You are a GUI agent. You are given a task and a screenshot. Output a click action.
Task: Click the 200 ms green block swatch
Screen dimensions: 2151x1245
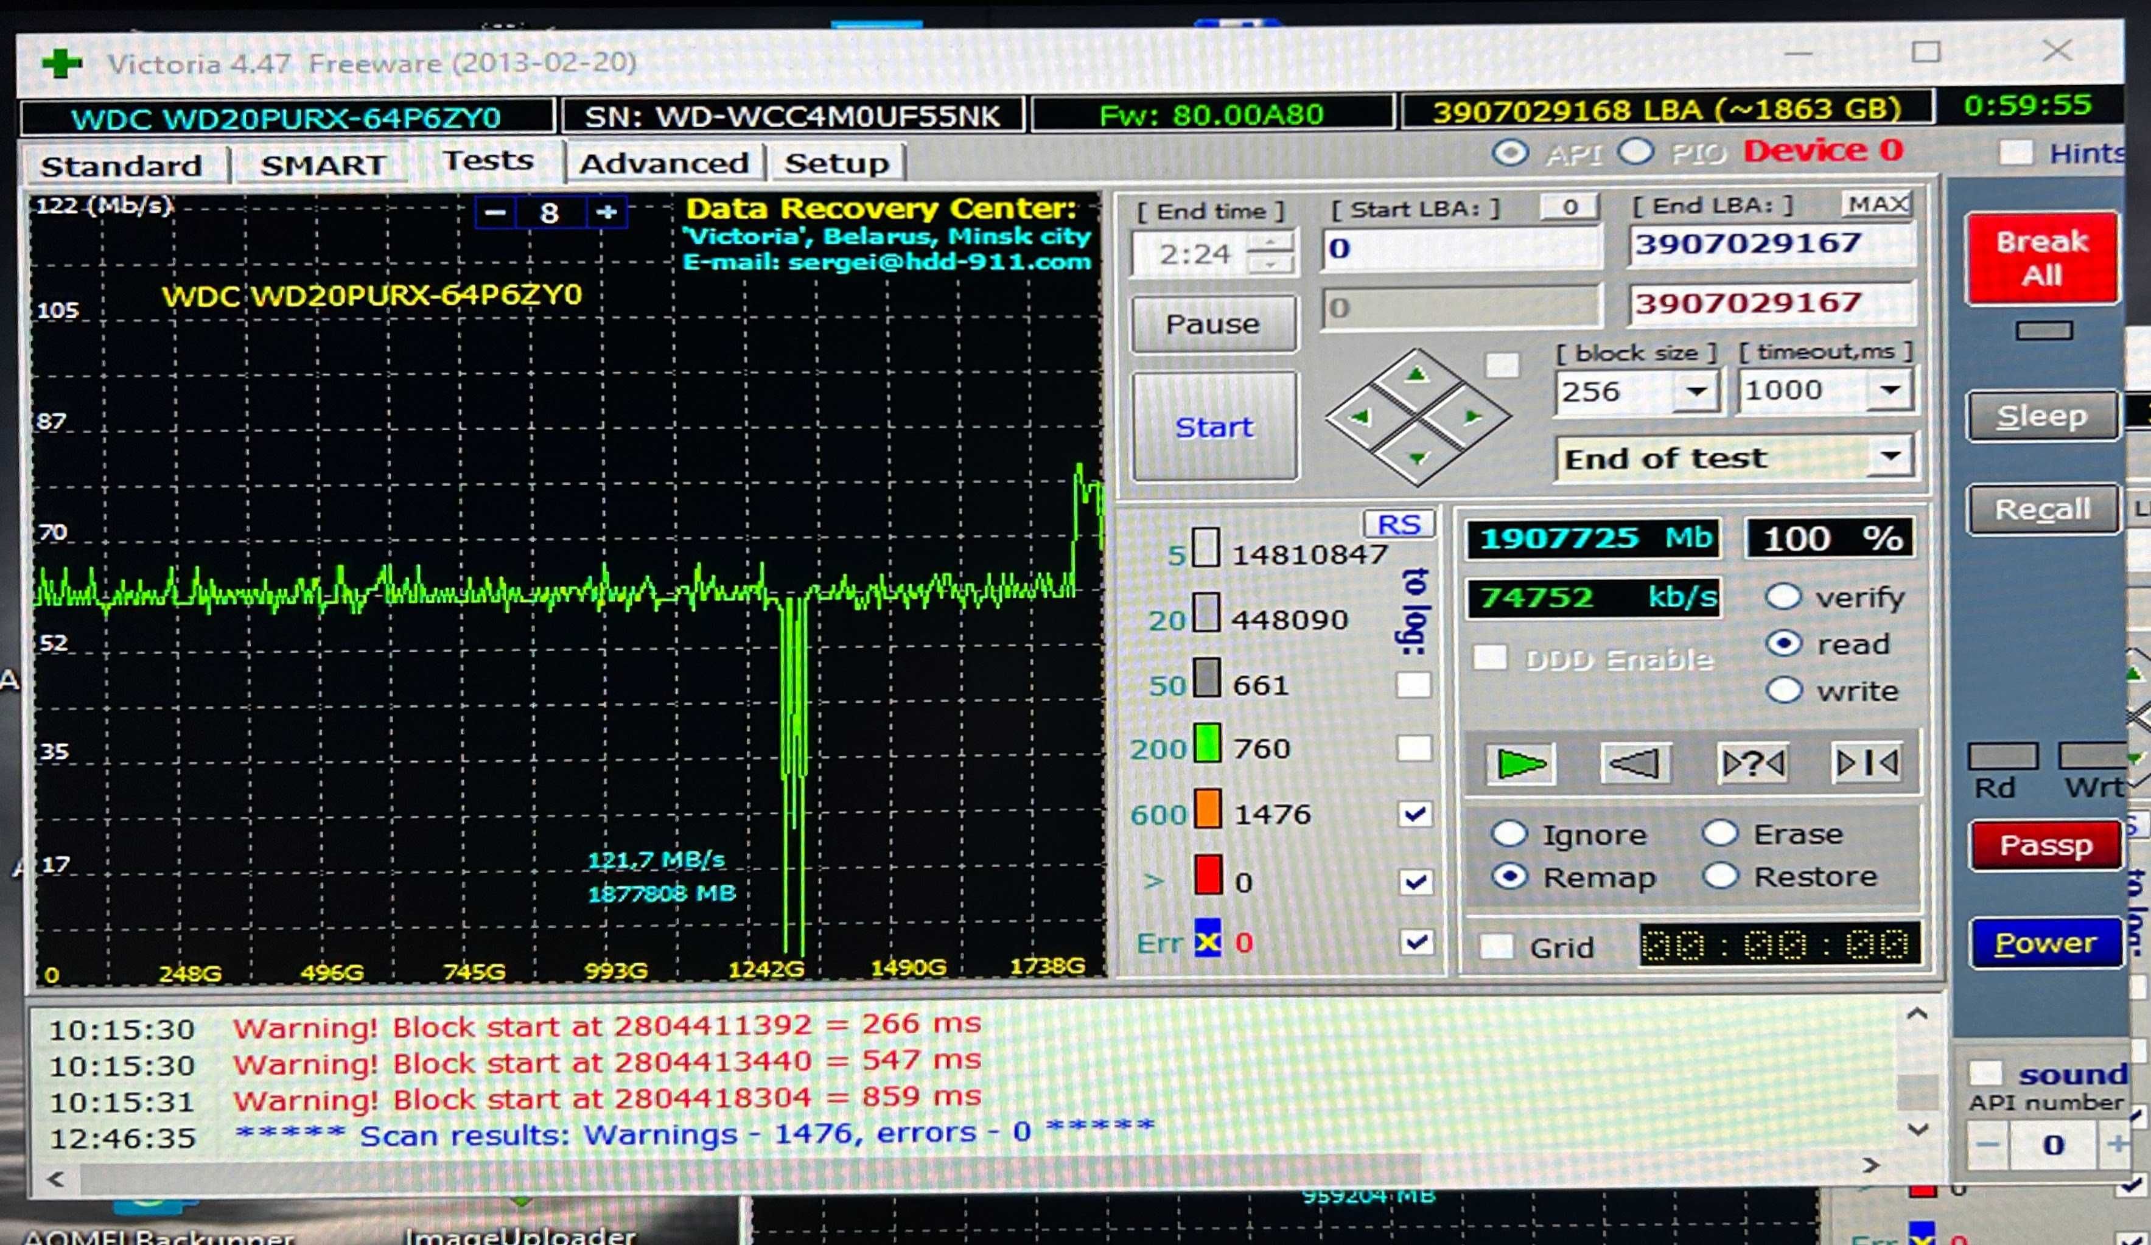tap(1207, 743)
